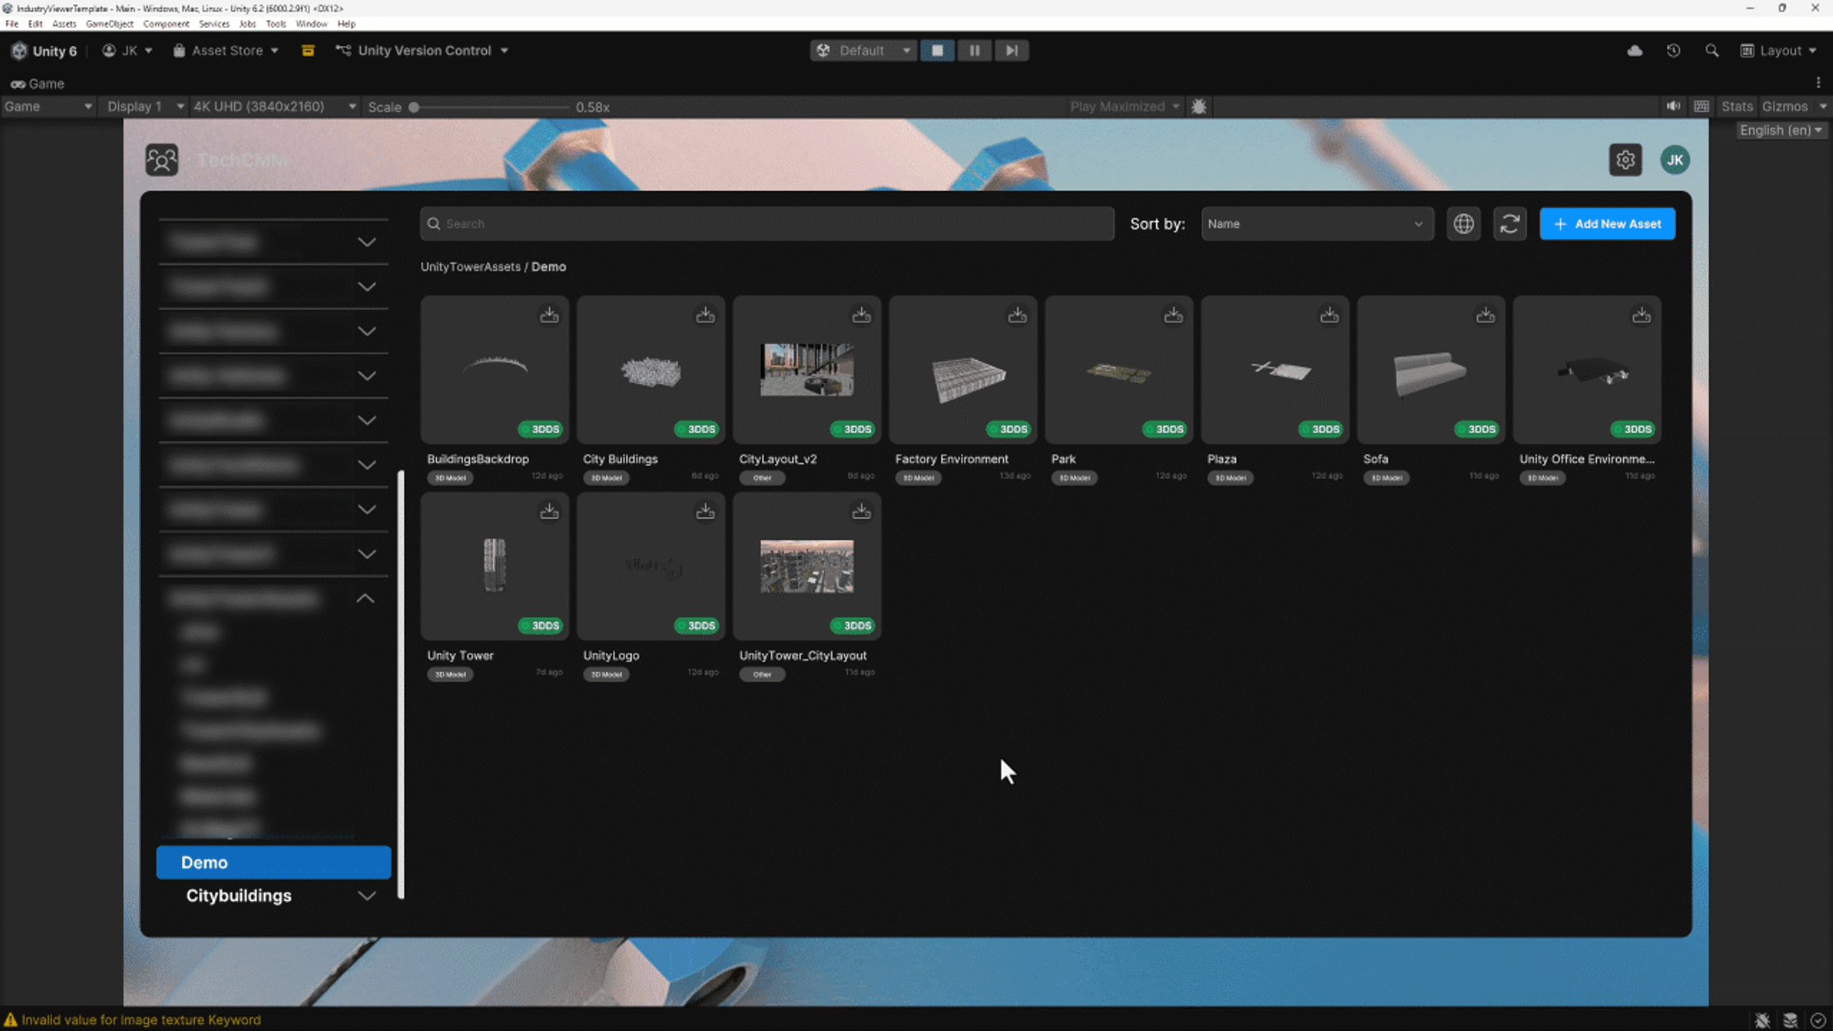Expand the Citybuildings folder

367,896
